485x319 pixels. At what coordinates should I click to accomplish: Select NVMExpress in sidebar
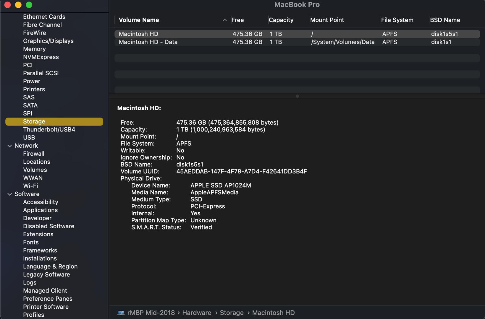(41, 57)
